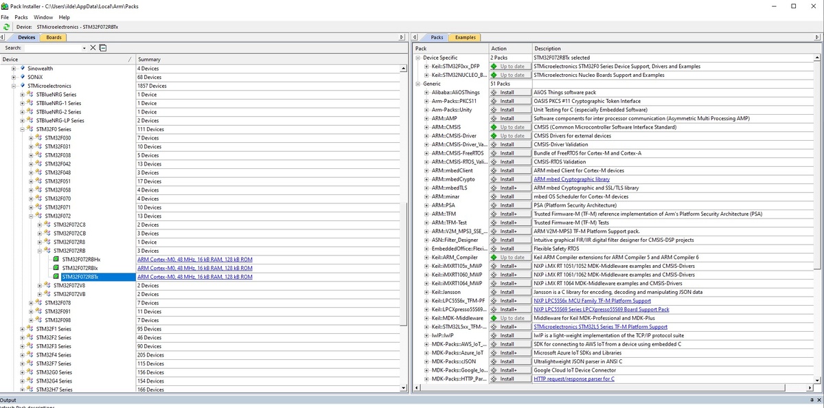Click into the device Search field

coord(52,47)
